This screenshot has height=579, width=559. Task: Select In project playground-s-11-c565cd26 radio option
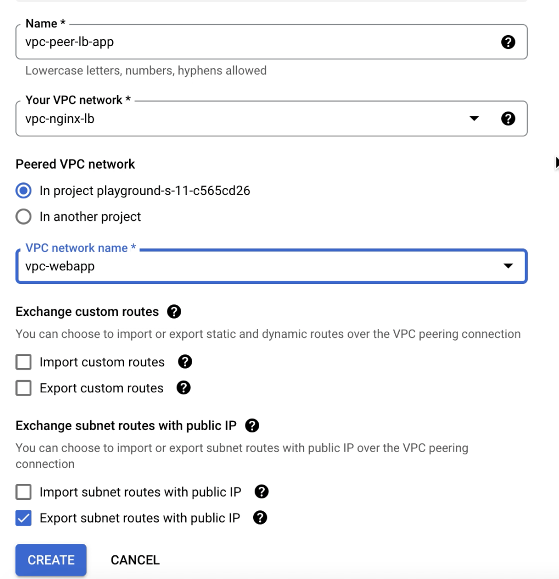[x=24, y=191]
